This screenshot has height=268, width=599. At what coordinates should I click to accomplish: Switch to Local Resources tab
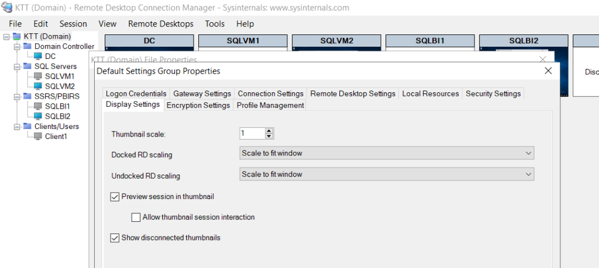pyautogui.click(x=431, y=94)
